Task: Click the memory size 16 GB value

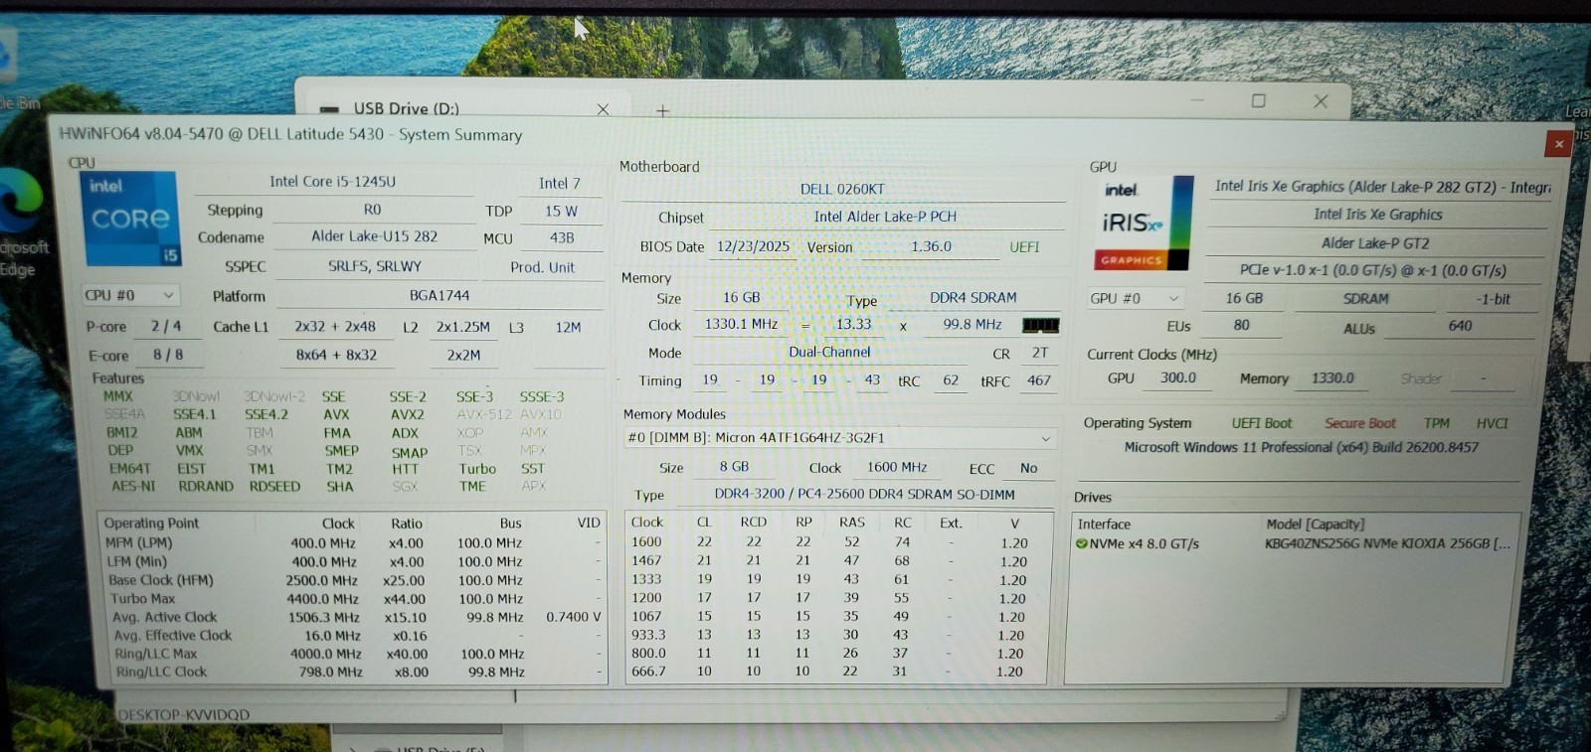Action: 741,297
